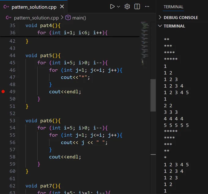Click terminal output row '2 2'
This screenshot has width=208, height=194.
coord(168,106)
